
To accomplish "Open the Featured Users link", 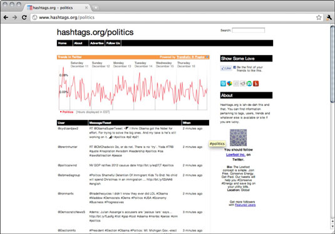I will pos(245,205).
